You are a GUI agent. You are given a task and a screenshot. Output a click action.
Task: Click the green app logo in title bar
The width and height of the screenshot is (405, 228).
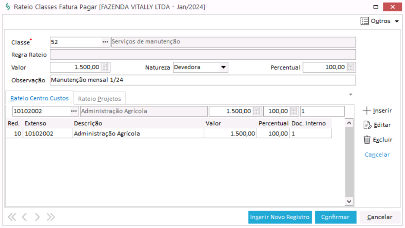click(x=8, y=7)
